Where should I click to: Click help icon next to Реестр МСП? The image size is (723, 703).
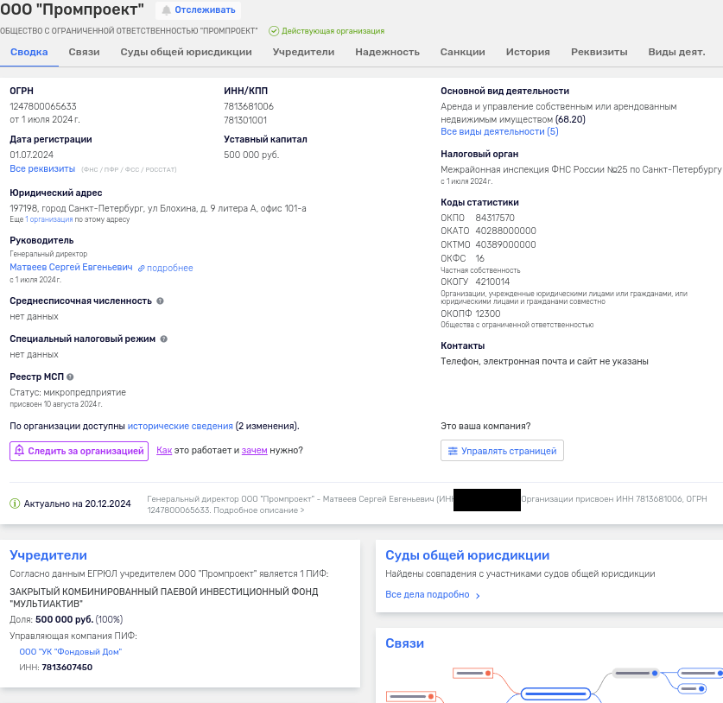tap(70, 377)
